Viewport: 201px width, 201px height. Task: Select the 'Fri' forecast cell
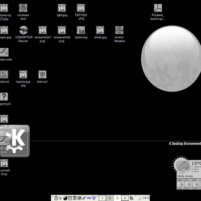(188, 184)
